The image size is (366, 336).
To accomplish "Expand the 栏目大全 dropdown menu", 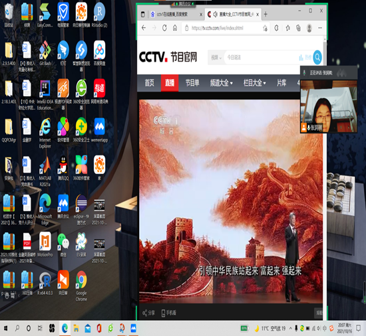I will 255,82.
